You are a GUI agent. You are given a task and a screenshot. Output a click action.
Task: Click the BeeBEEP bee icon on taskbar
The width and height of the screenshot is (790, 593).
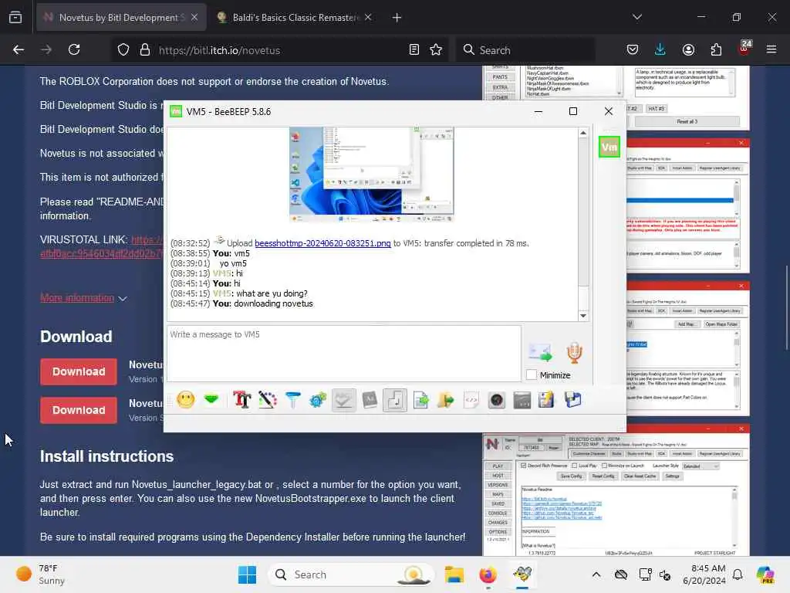522,574
